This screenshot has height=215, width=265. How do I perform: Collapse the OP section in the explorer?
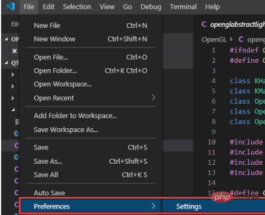click(7, 39)
